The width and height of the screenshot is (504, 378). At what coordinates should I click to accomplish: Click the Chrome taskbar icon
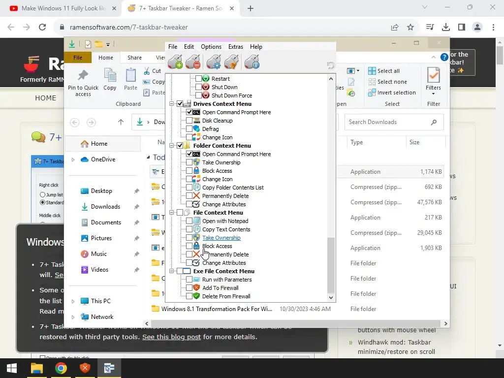pyautogui.click(x=61, y=368)
